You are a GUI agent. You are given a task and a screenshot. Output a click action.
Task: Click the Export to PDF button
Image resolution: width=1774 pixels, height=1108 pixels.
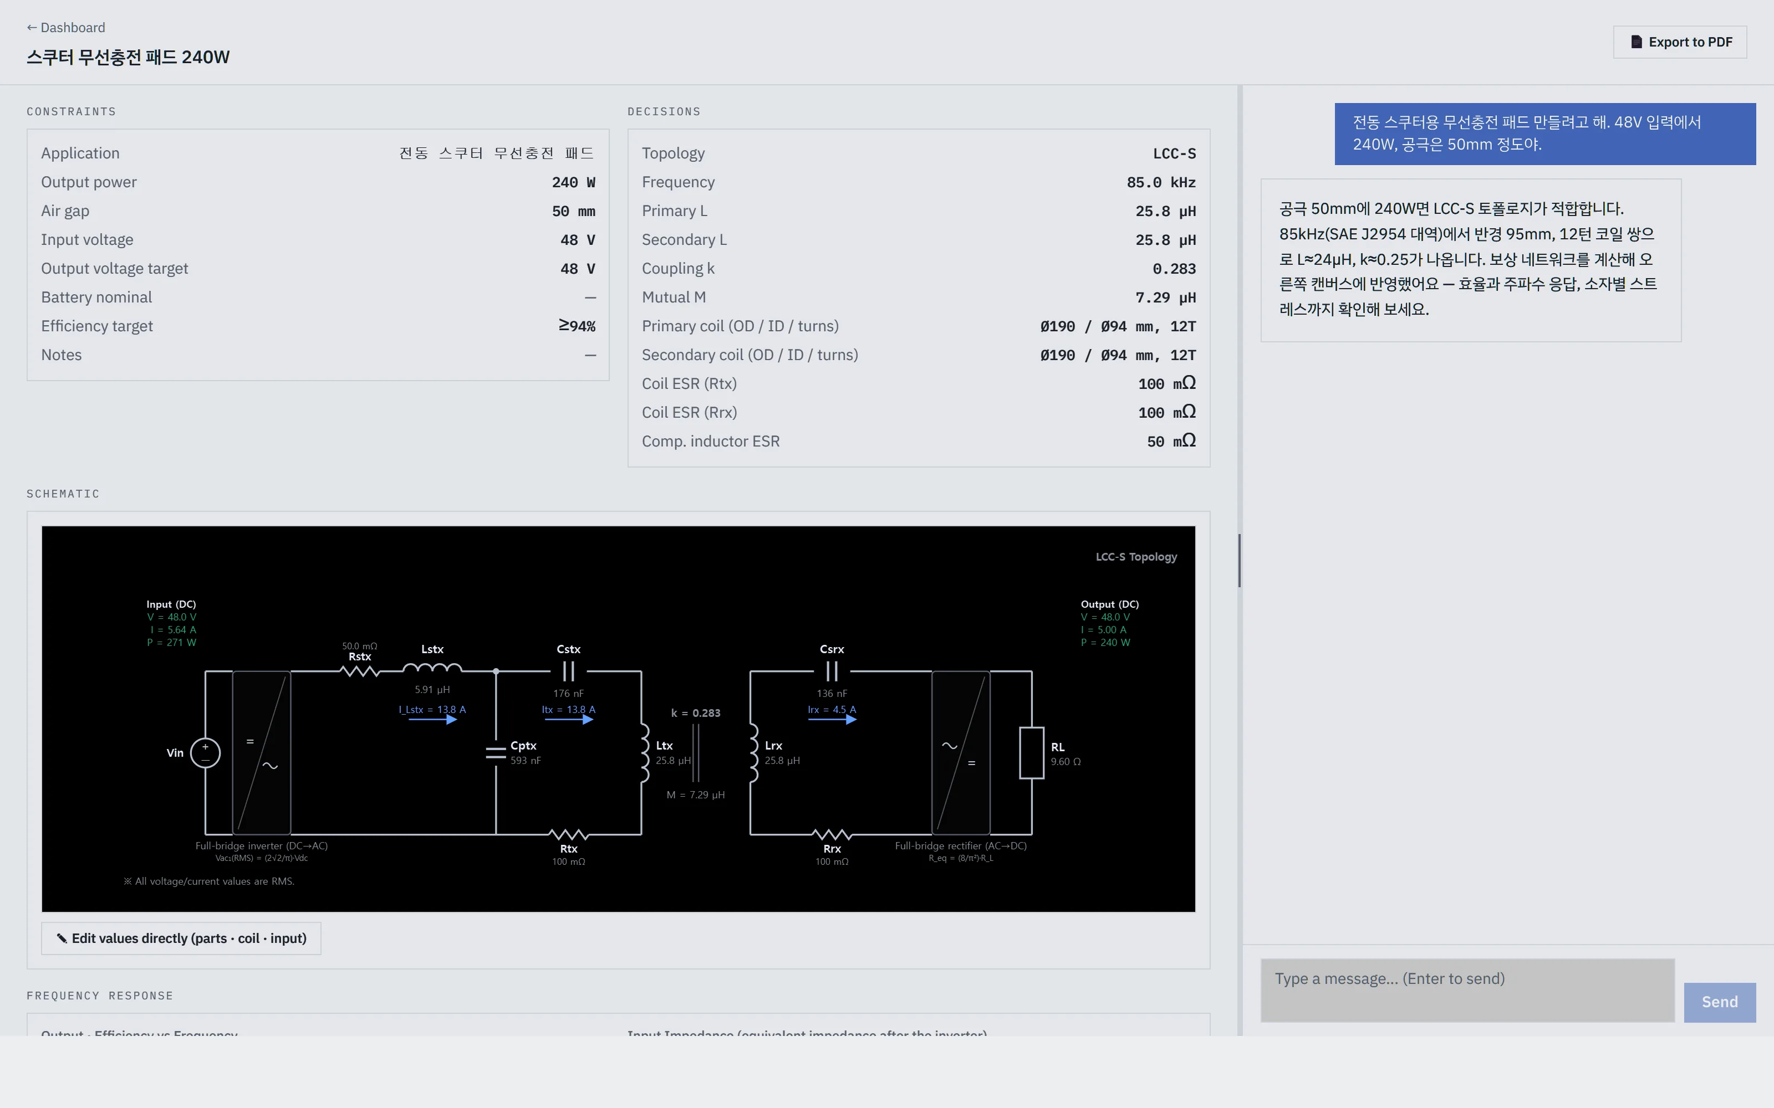pyautogui.click(x=1679, y=42)
